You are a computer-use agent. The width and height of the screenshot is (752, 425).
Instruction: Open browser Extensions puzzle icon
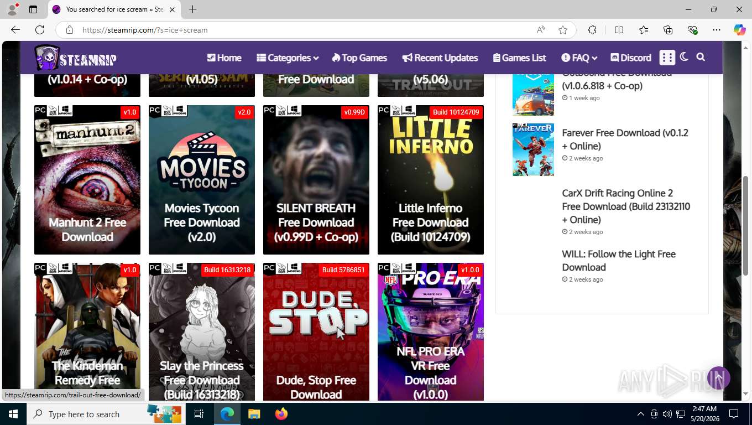click(x=592, y=30)
